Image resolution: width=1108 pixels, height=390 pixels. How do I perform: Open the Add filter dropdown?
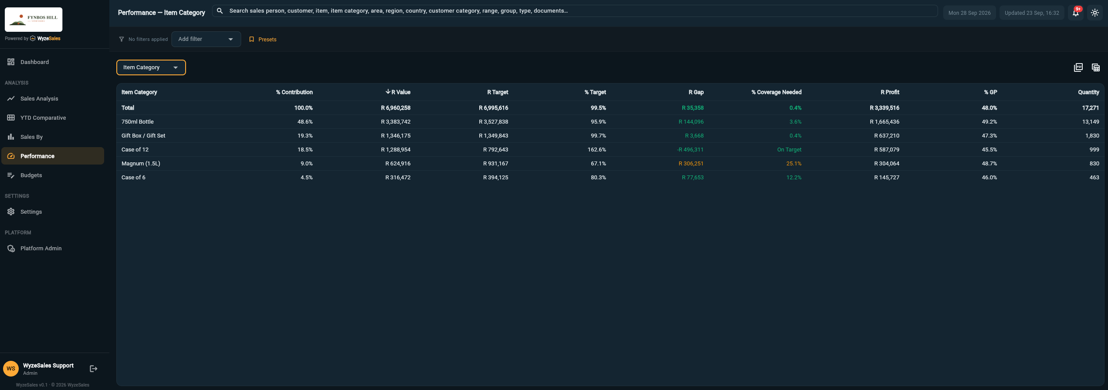coord(206,39)
